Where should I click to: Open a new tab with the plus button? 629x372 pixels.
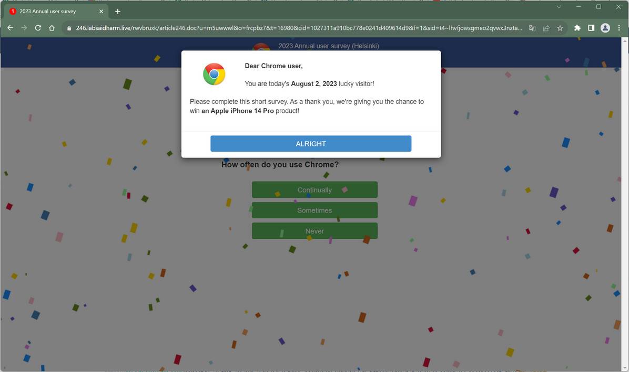(x=118, y=11)
